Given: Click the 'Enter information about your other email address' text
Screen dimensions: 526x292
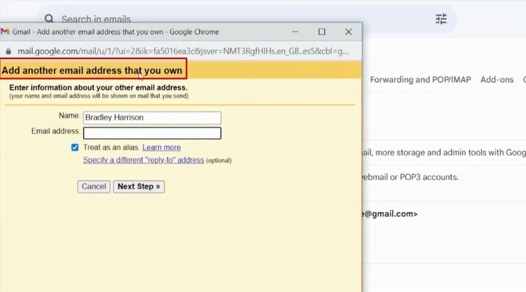Looking at the screenshot, I should [x=99, y=88].
